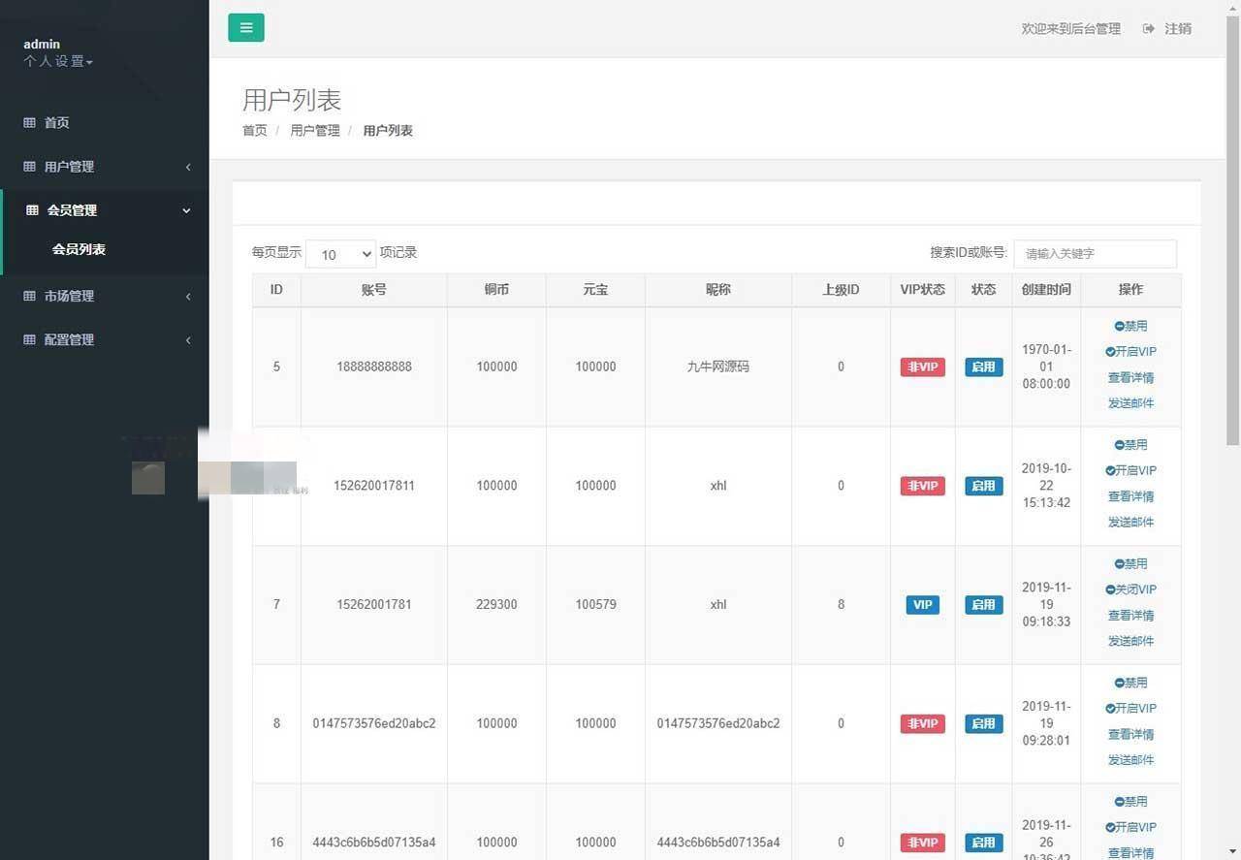This screenshot has height=860, width=1241.
Task: Turn off VIP for user 7 with 关闭VIP
Action: click(x=1133, y=589)
